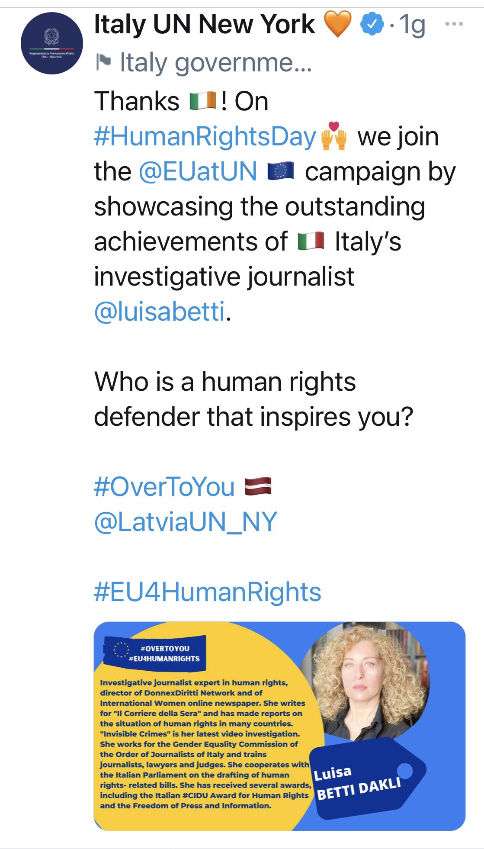
Task: Open the @LatviaUN_NY mention
Action: [186, 522]
